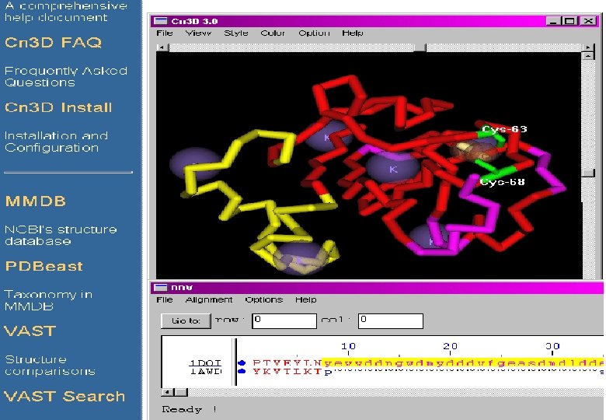
Task: Focus the col input field
Action: 390,321
